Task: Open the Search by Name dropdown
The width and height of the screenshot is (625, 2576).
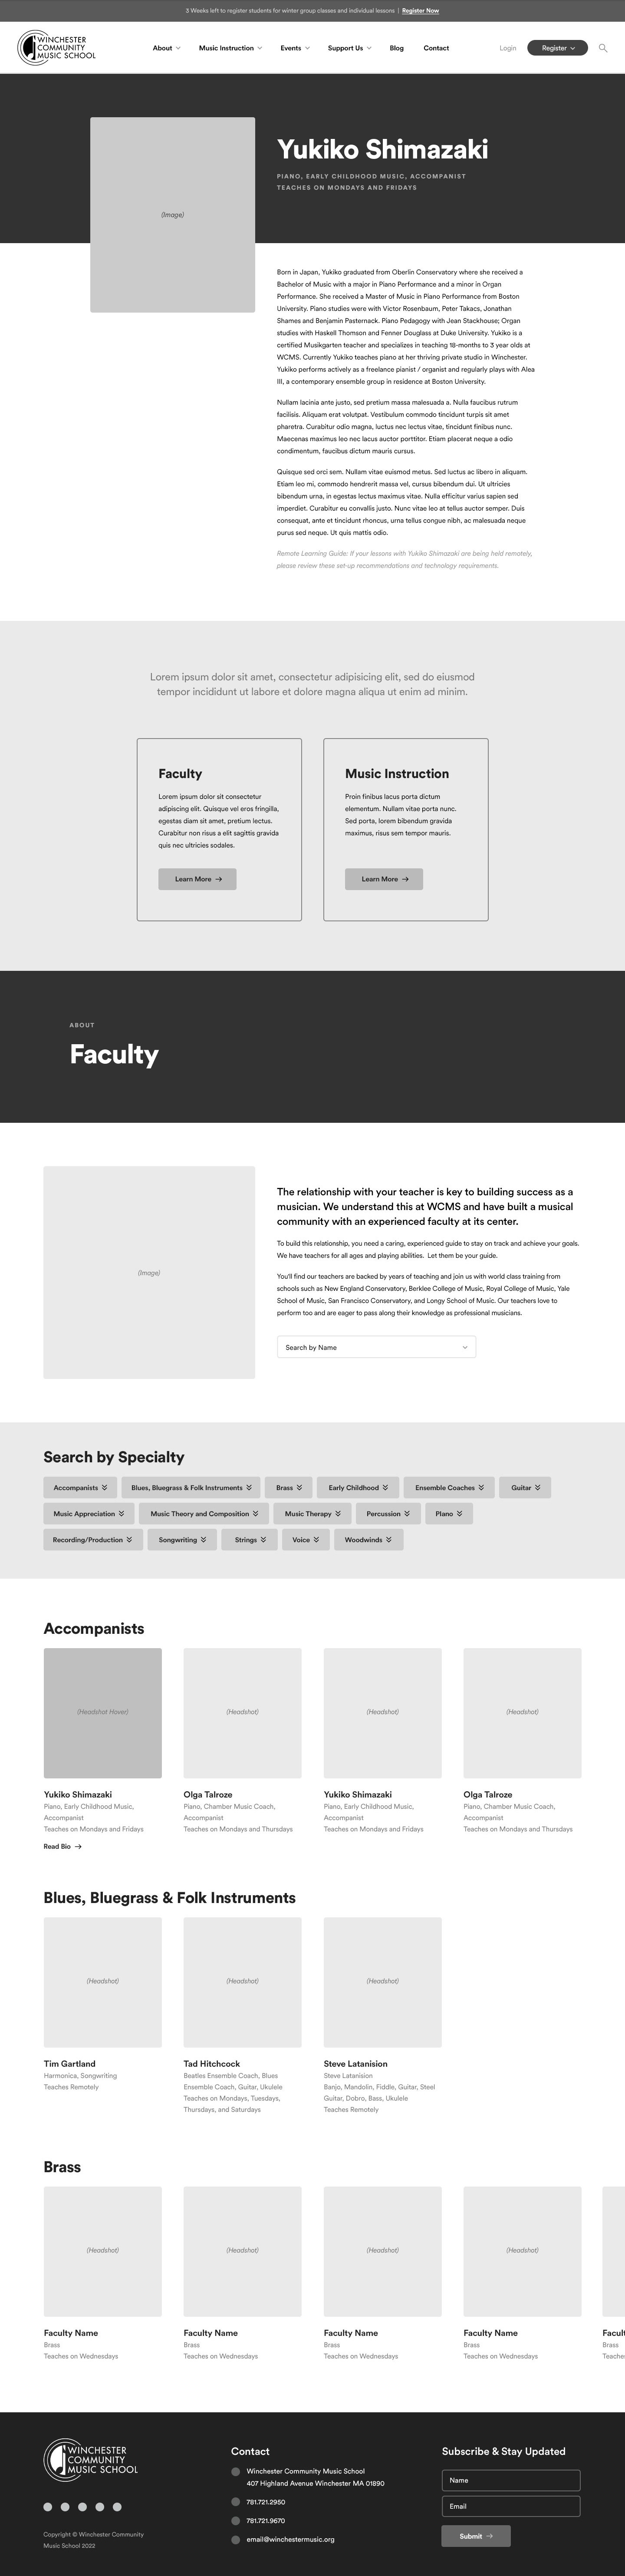Action: point(376,1347)
